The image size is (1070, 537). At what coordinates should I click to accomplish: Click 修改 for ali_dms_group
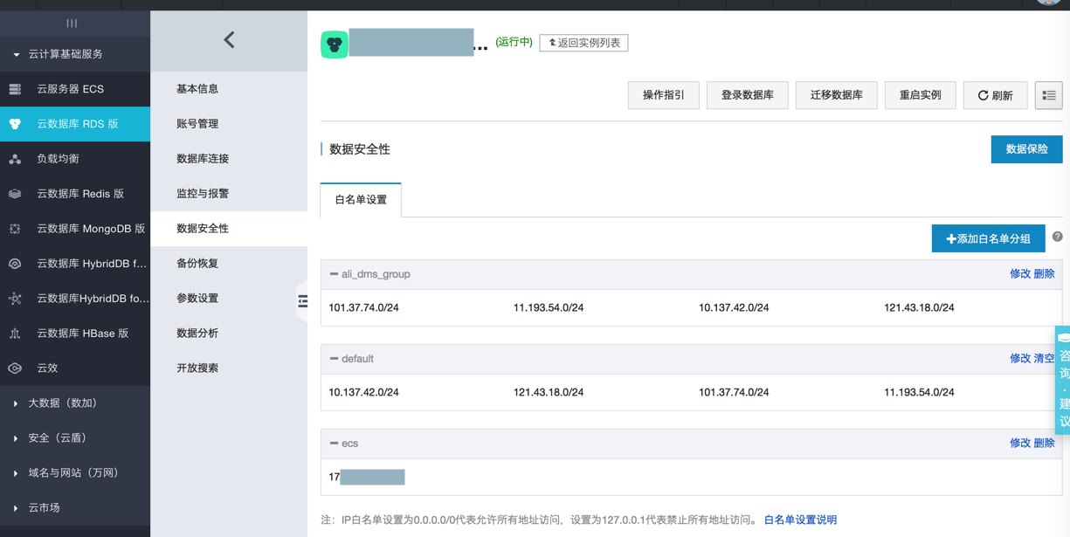tap(1019, 274)
